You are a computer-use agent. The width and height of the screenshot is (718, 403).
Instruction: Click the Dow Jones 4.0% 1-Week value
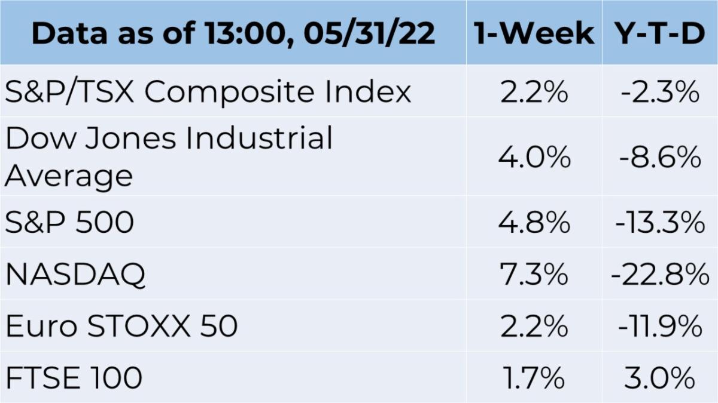click(534, 158)
